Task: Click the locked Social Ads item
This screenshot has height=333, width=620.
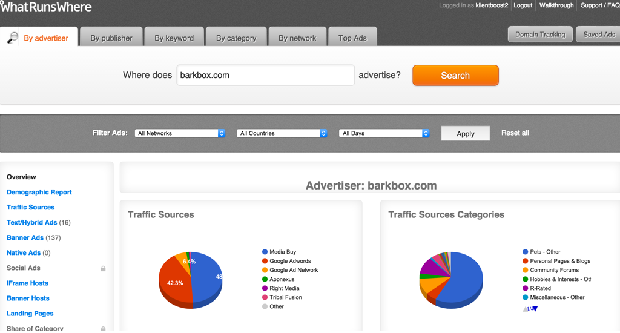Action: point(24,268)
